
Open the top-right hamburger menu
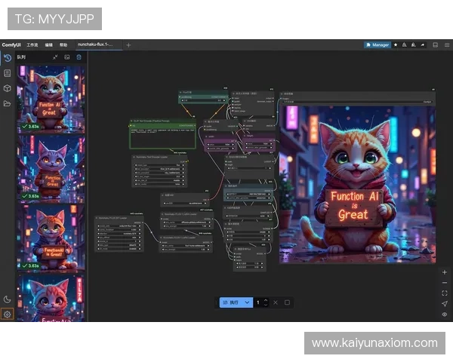coord(445,44)
